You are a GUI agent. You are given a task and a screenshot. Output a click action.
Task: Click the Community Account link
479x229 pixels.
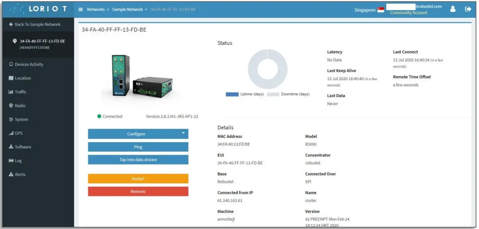tap(409, 13)
